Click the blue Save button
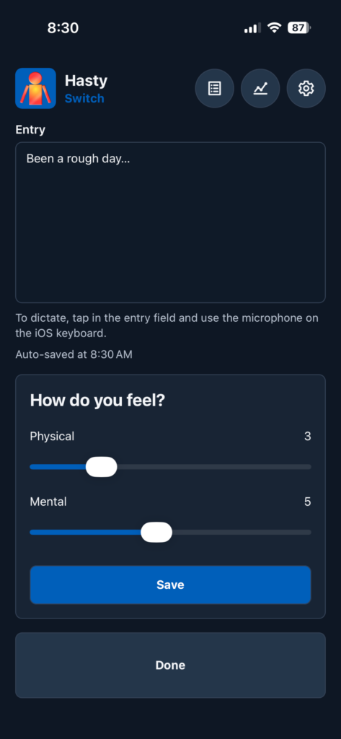 (x=170, y=585)
